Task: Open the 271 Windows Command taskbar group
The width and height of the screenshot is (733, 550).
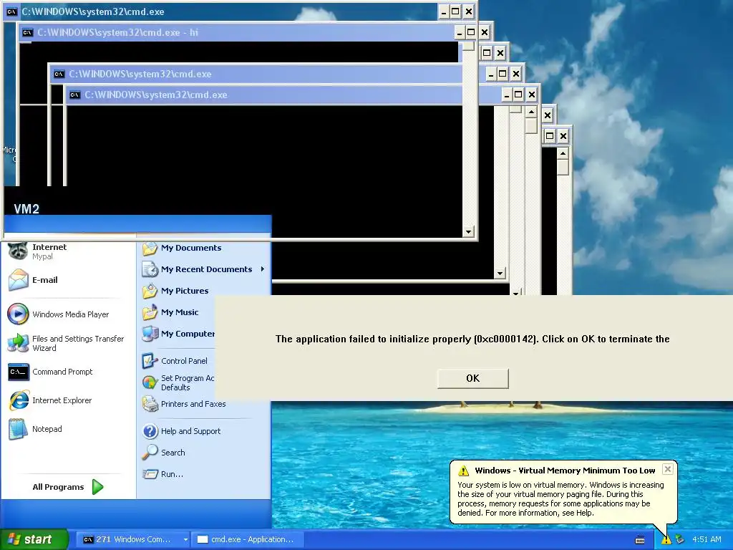Action: tap(133, 539)
